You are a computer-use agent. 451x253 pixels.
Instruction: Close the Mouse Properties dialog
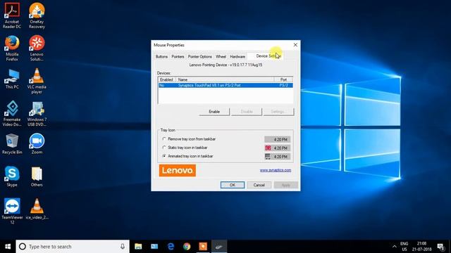(295, 45)
